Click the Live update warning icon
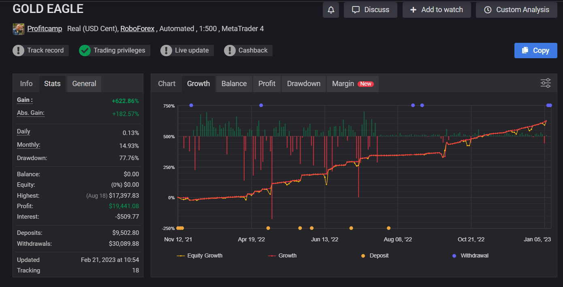Screen dimensions: 563x287 click(x=166, y=51)
